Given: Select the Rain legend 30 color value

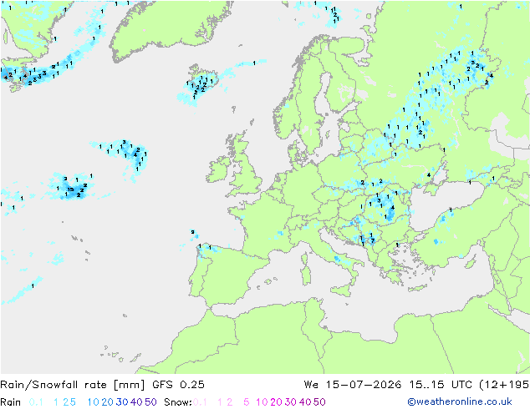Looking at the screenshot, I should (x=122, y=402).
